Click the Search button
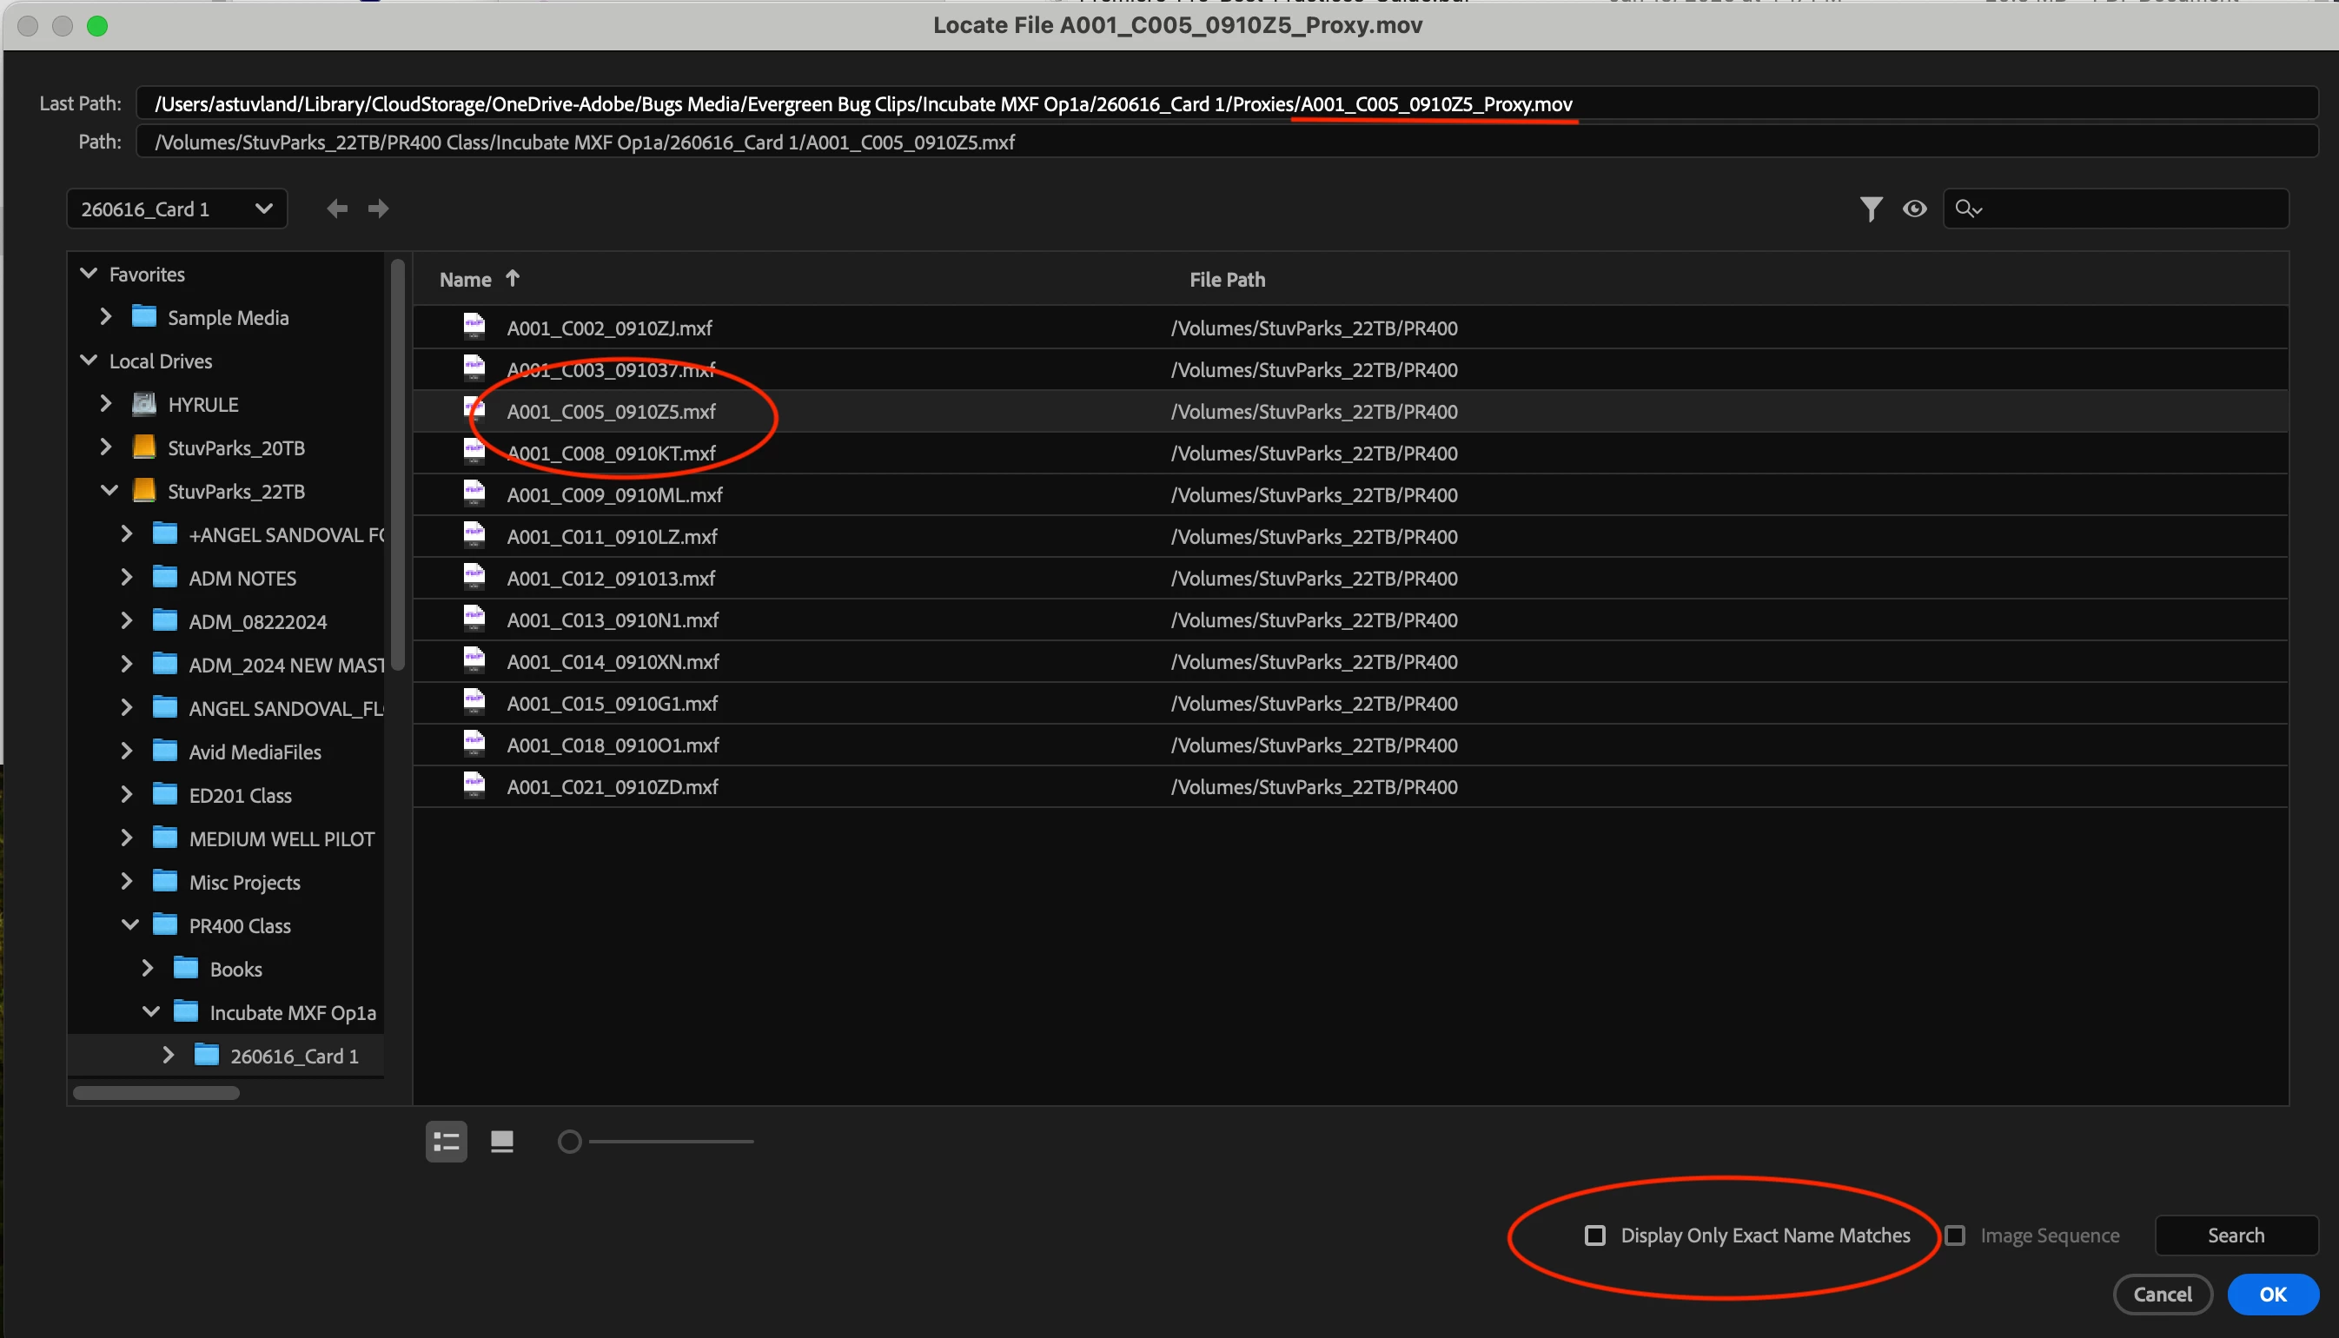Image resolution: width=2339 pixels, height=1338 pixels. point(2236,1235)
